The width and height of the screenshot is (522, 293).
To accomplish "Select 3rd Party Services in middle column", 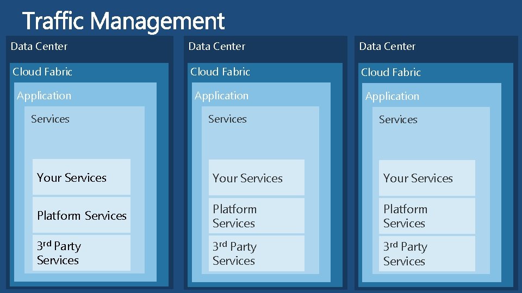I will tap(257, 253).
